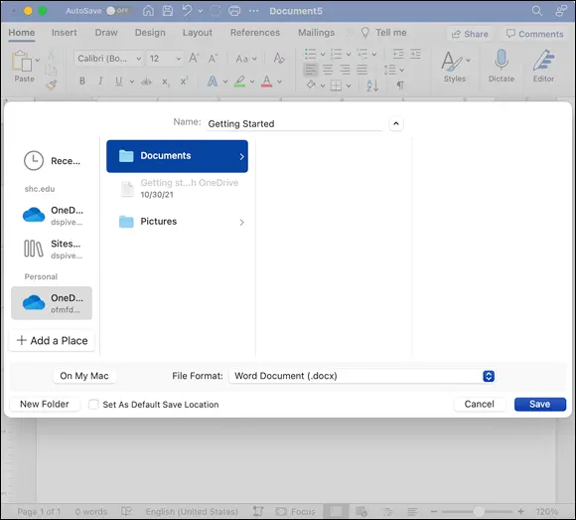
Task: Open the Home ribbon tab
Action: pyautogui.click(x=21, y=33)
